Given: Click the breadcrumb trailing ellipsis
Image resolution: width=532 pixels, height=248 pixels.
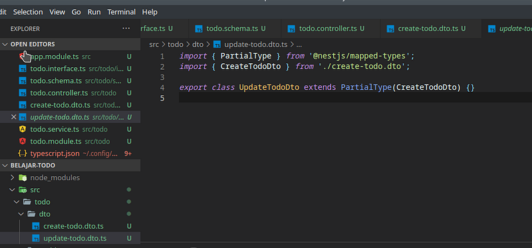Looking at the screenshot, I should pos(299,45).
